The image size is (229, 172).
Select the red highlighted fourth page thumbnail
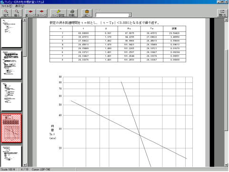[x=11, y=128]
